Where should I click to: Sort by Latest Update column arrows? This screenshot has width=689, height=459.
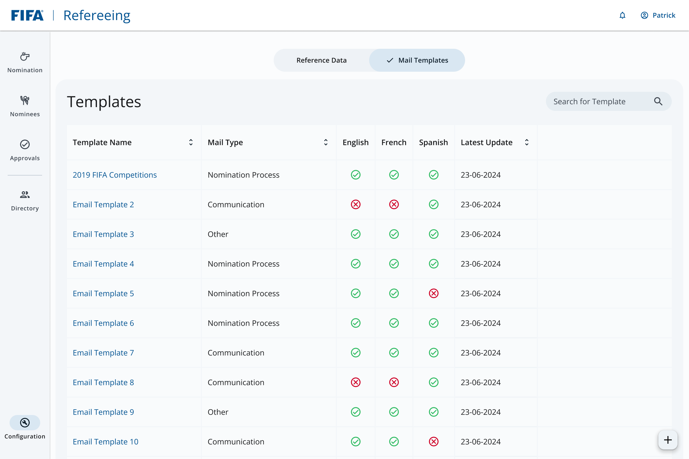pyautogui.click(x=527, y=142)
